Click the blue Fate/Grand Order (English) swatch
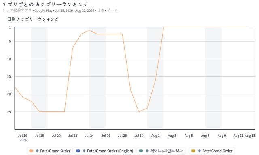 (x=78, y=151)
